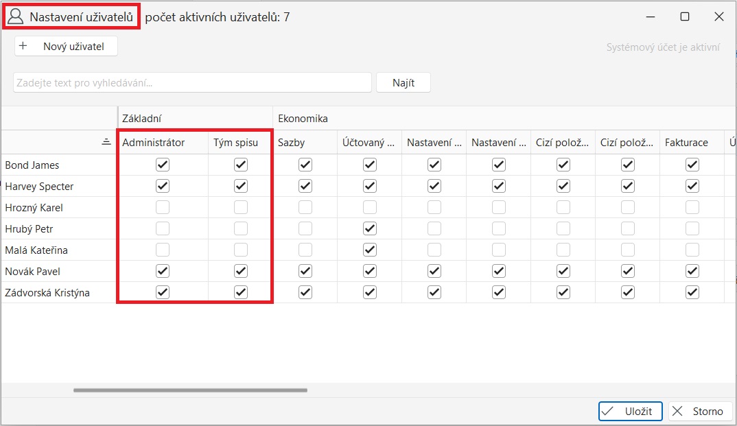Enable Sazby for Malá Kateřina

[x=305, y=250]
